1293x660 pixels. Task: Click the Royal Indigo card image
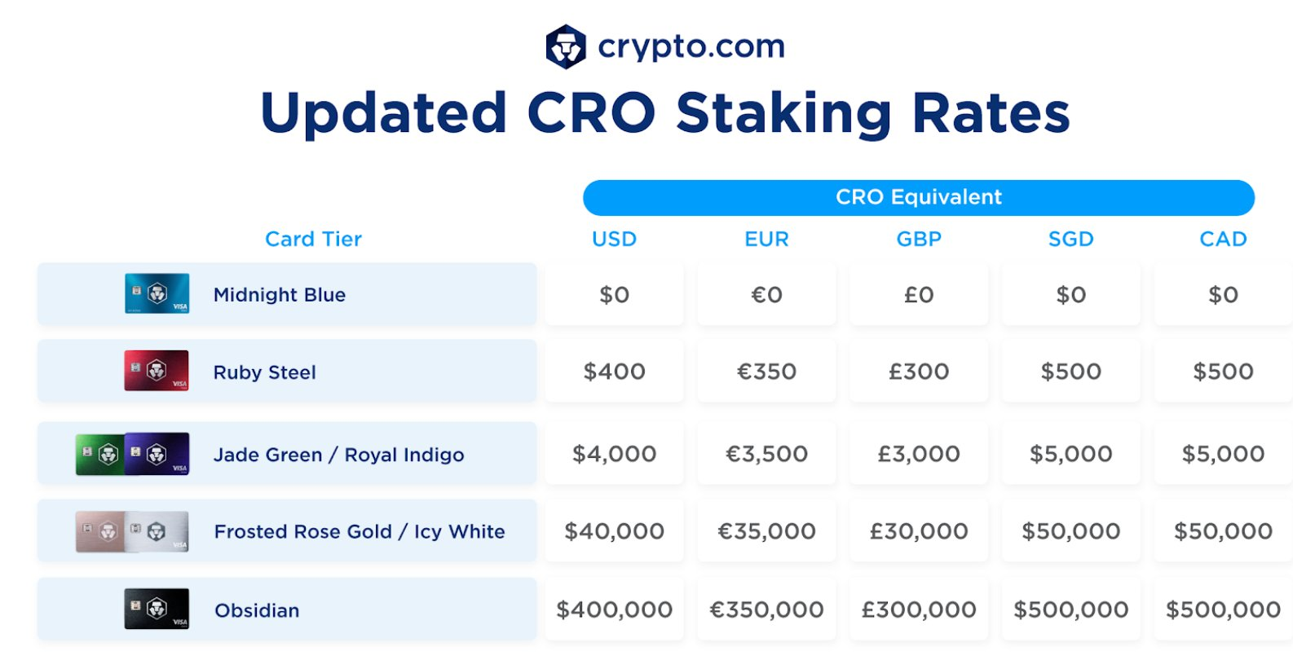pyautogui.click(x=157, y=454)
